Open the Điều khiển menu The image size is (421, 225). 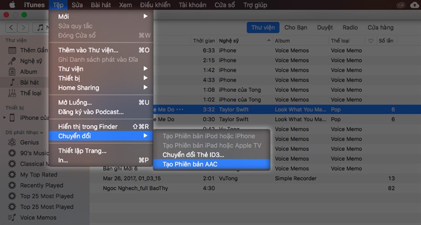click(x=155, y=5)
